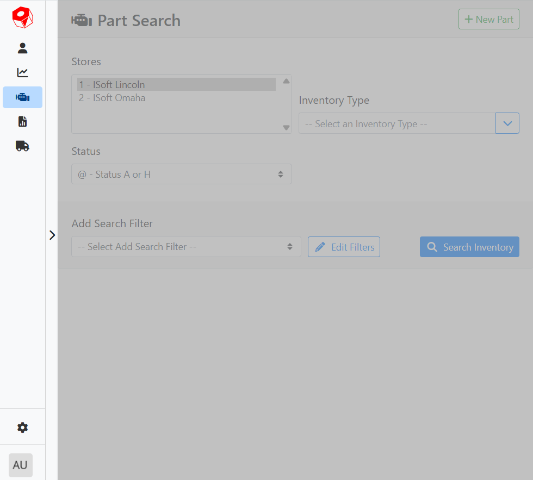Viewport: 533px width, 480px height.
Task: Open the report document icon in sidebar
Action: tap(22, 122)
